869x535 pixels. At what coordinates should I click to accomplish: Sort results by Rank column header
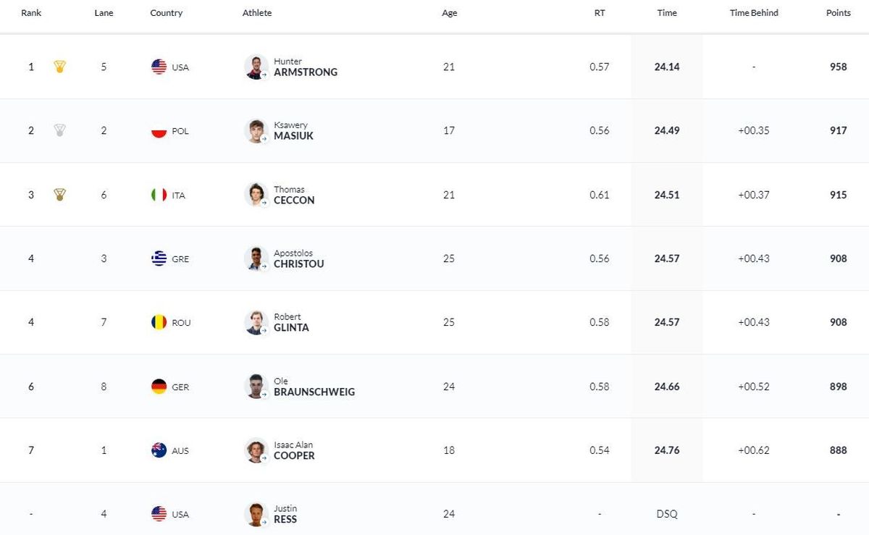pyautogui.click(x=31, y=13)
